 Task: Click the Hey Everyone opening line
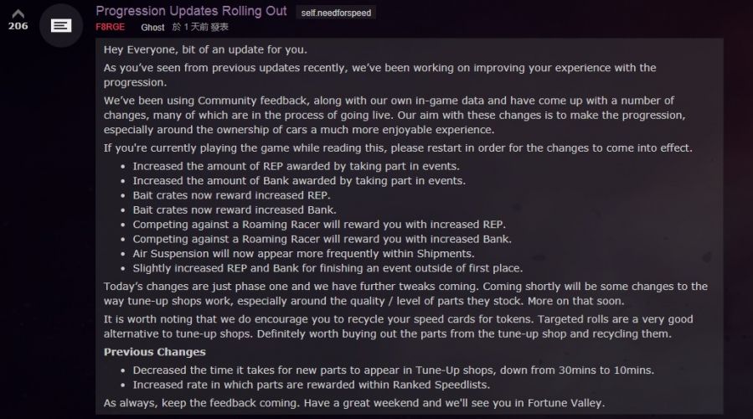[x=205, y=49]
